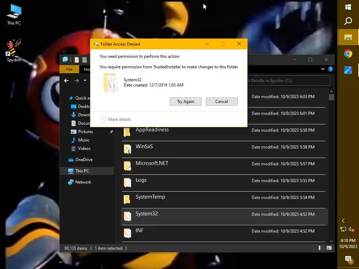Show hidden system tray icons

coord(343,221)
